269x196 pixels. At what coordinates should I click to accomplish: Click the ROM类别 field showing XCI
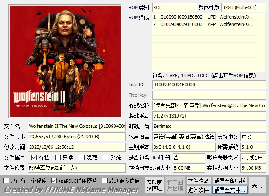tap(174, 7)
